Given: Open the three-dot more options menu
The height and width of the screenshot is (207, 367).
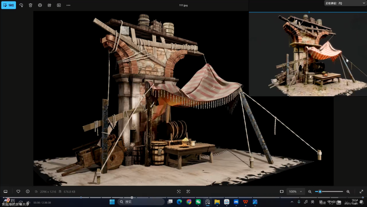Looking at the screenshot, I should coord(68,5).
